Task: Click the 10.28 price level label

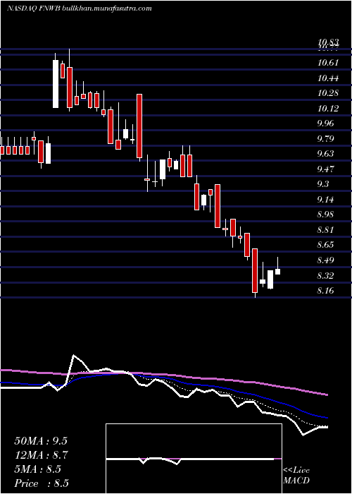Action: click(328, 93)
